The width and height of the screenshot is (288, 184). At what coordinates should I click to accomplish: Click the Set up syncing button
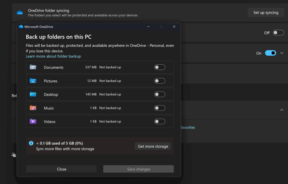click(x=265, y=12)
